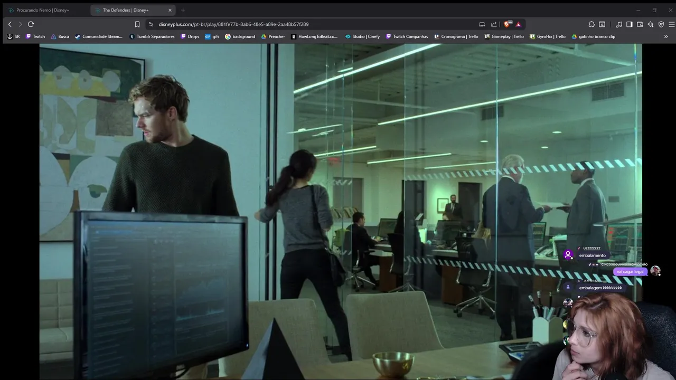
Task: Select The Defenders Disney+ tab
Action: click(x=132, y=10)
